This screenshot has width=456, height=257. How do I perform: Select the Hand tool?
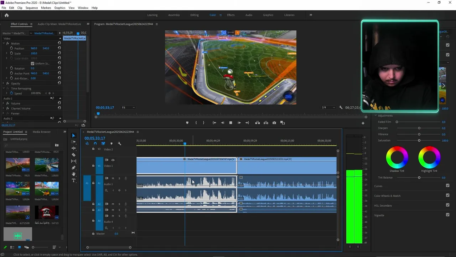(74, 174)
